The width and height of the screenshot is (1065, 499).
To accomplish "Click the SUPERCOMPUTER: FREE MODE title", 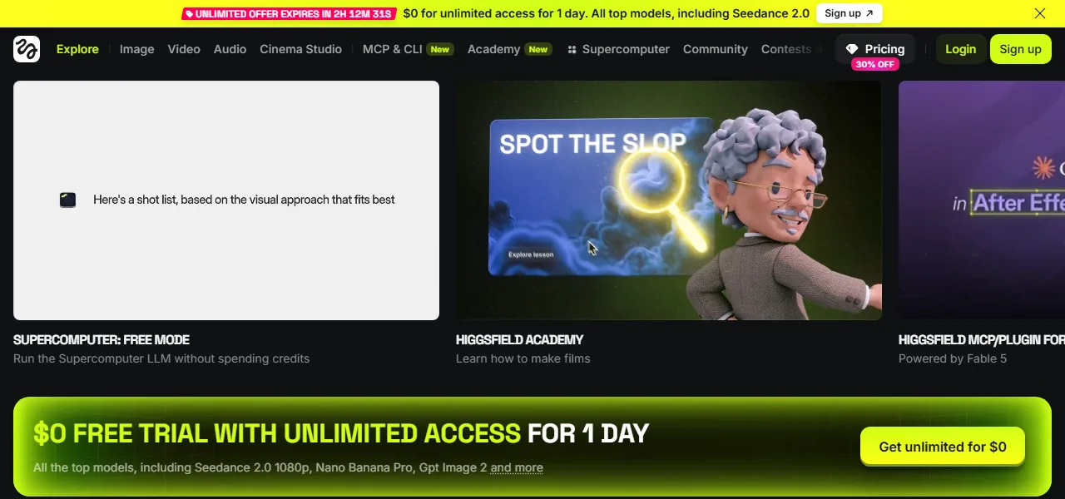I will [102, 339].
